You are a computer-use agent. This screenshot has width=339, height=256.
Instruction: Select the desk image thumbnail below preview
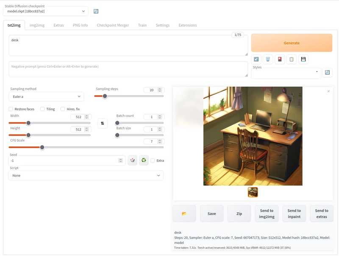253,192
